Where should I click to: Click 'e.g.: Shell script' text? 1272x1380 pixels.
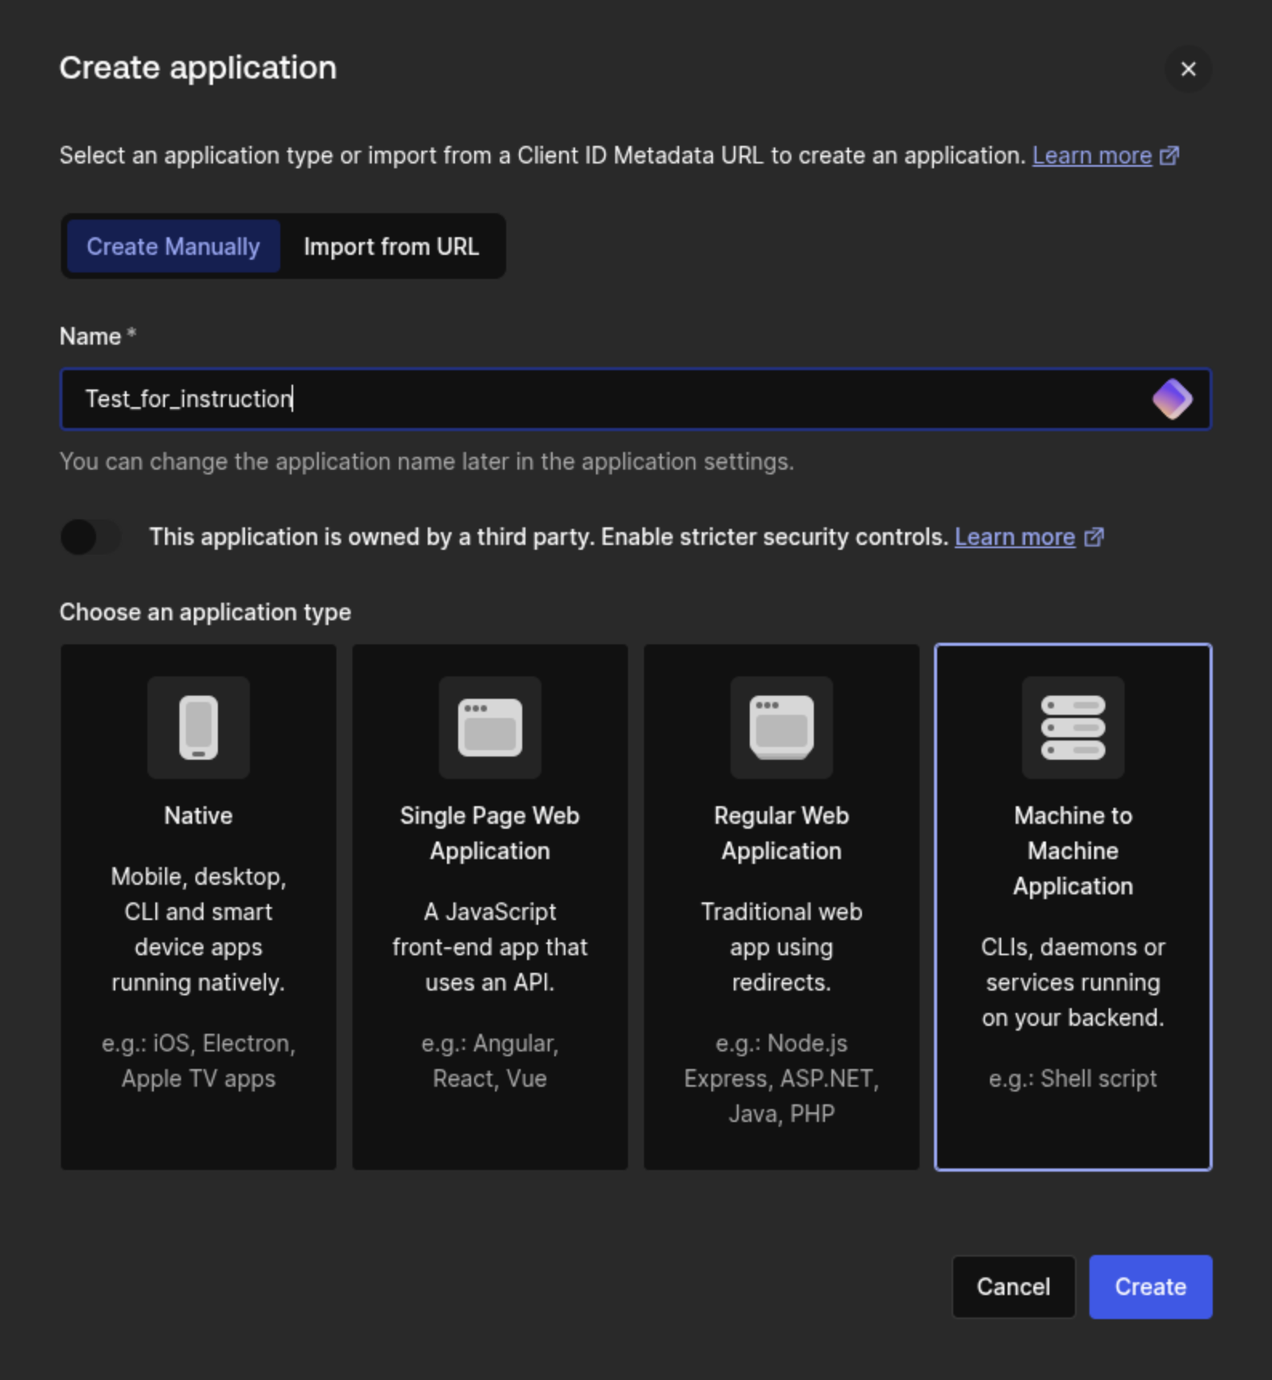click(1073, 1079)
